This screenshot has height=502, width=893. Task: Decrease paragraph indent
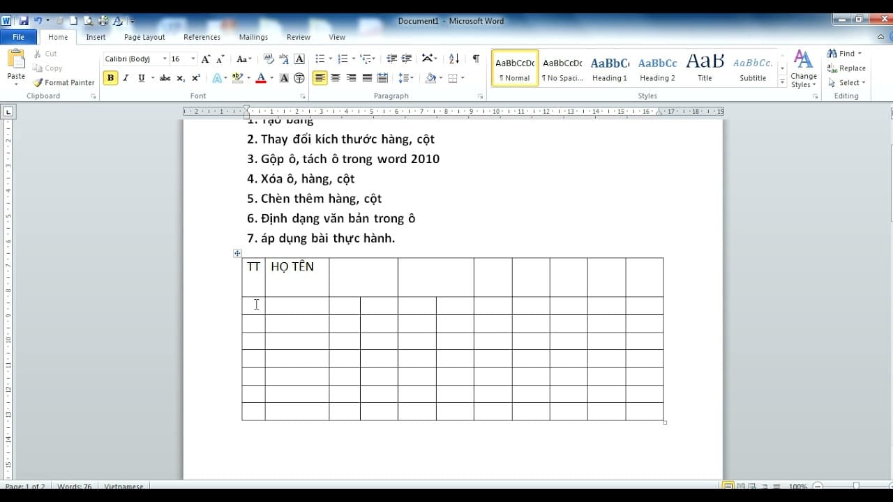(391, 59)
